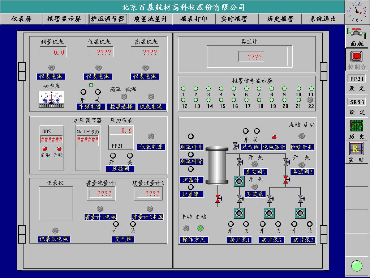
Task: Open the 实时 real-time icon
Action: tap(357, 148)
